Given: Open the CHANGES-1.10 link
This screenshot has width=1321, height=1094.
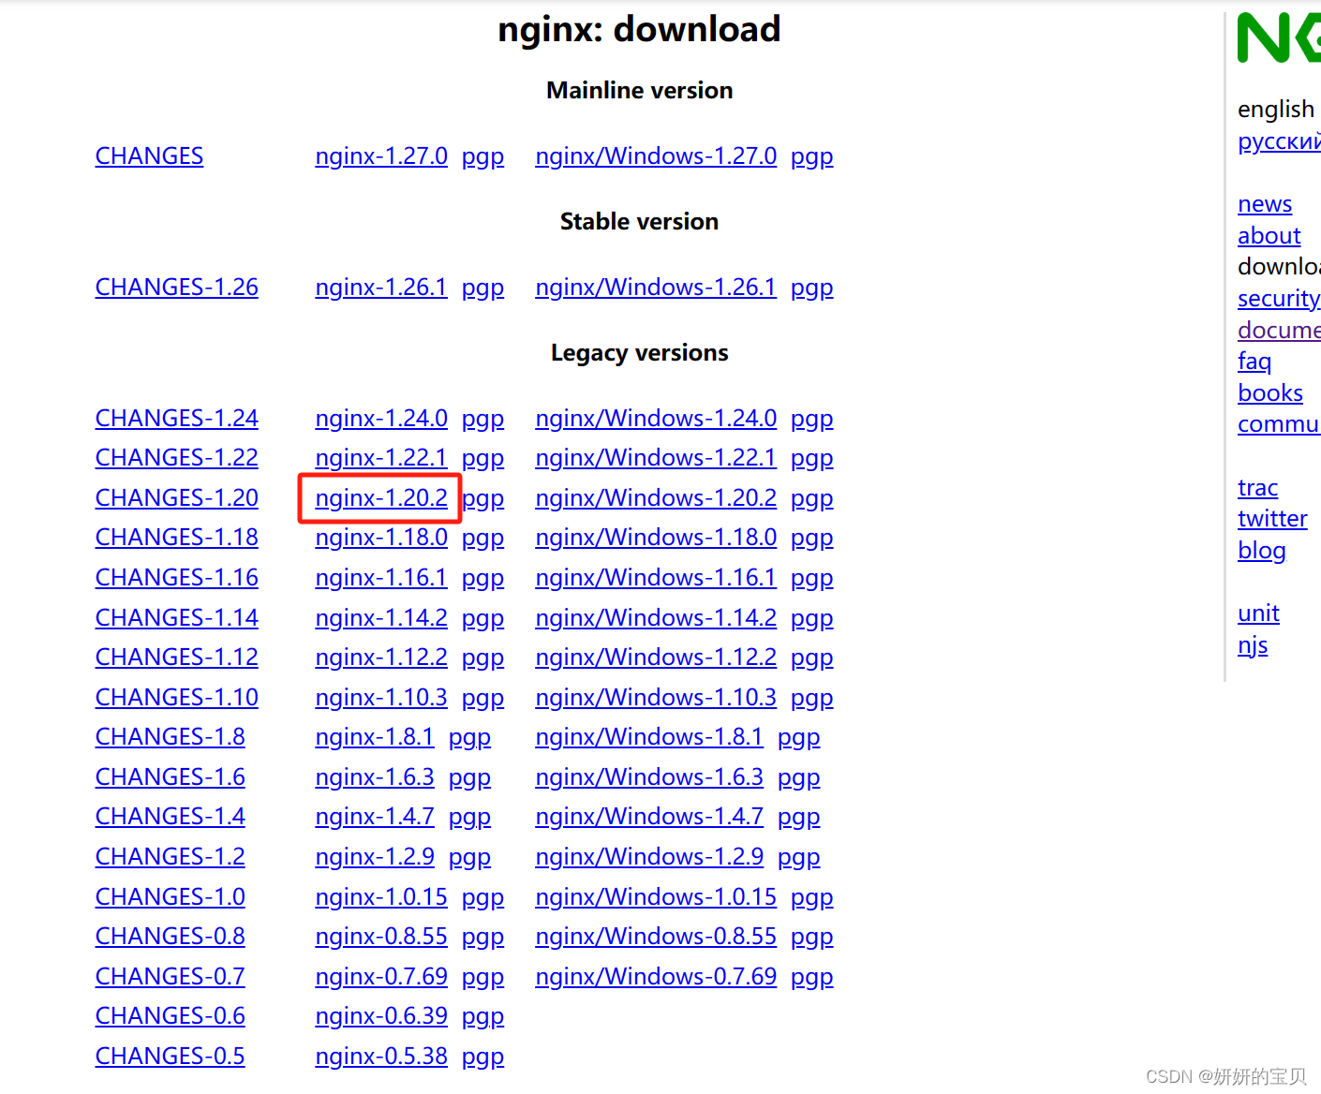Looking at the screenshot, I should click(177, 698).
